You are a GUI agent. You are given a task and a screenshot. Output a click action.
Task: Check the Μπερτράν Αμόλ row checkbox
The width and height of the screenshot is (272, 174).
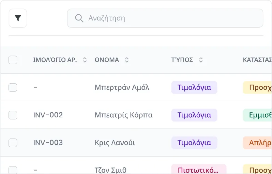(x=13, y=88)
